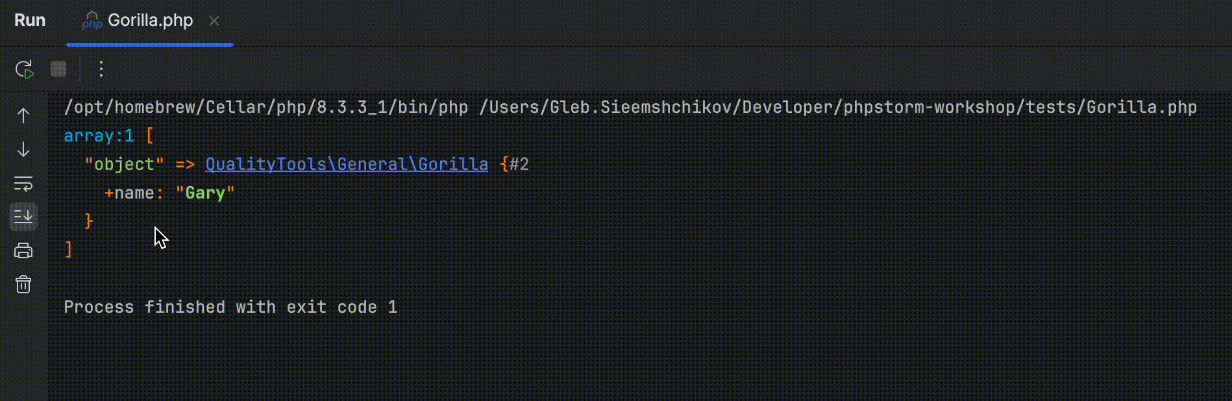Print the console output
This screenshot has height=401, width=1232.
(x=23, y=250)
